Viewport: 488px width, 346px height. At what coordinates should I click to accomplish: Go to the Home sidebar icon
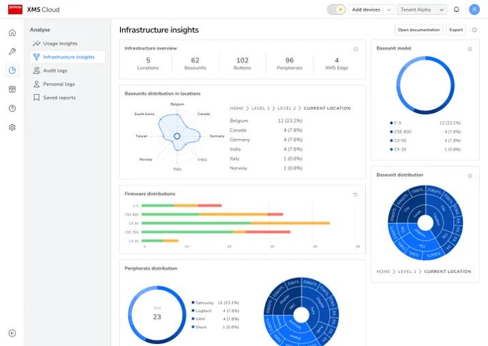click(x=12, y=33)
